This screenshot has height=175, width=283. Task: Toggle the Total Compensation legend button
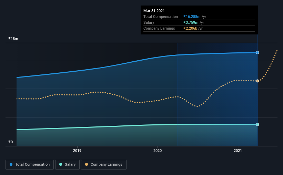tap(30, 165)
